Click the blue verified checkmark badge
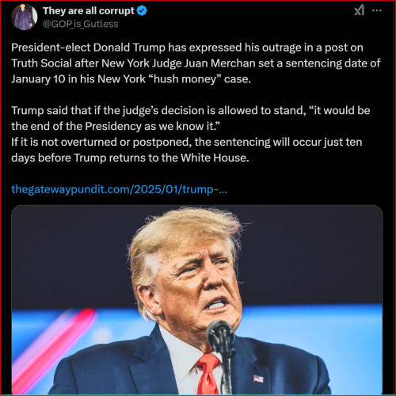The image size is (396, 396). [142, 11]
